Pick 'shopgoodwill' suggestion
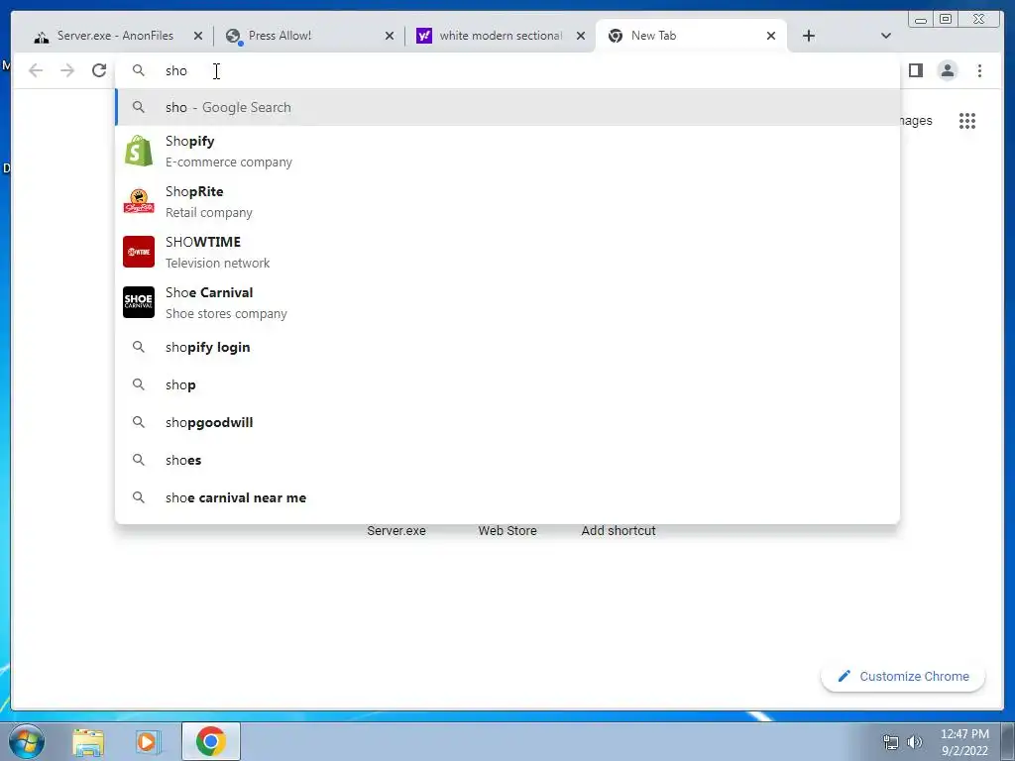 pos(507,422)
